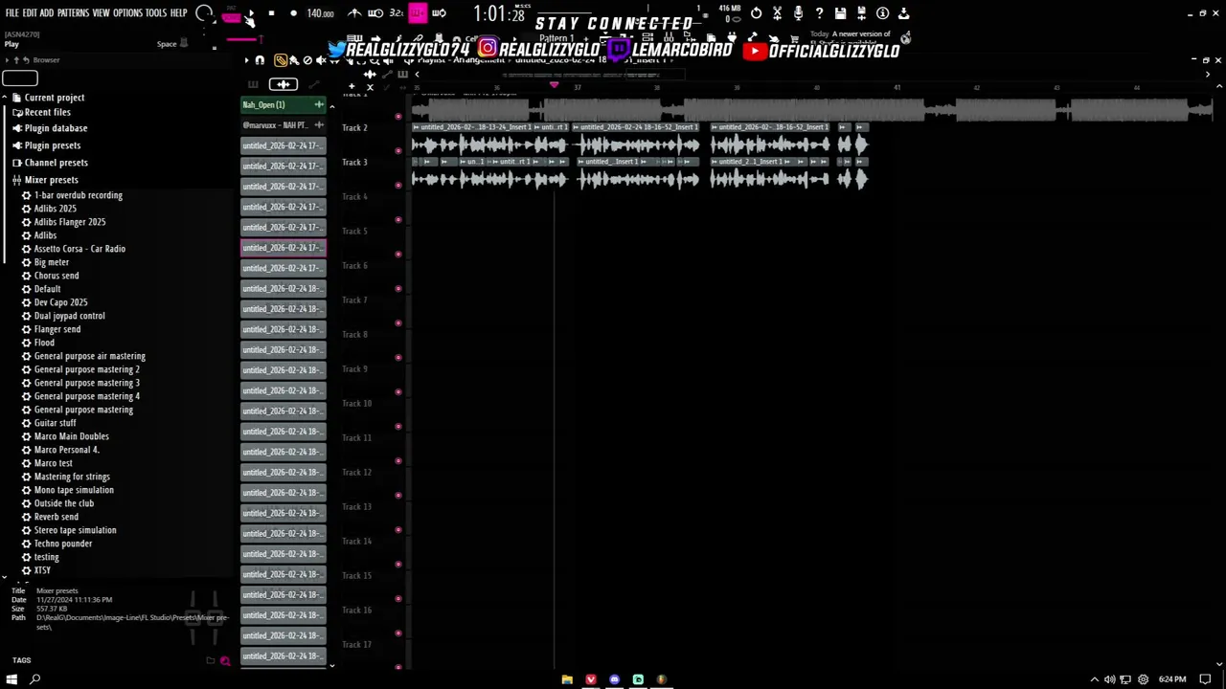1226x689 pixels.
Task: Click the highlighted pink-outlined untitled clip
Action: [x=283, y=248]
